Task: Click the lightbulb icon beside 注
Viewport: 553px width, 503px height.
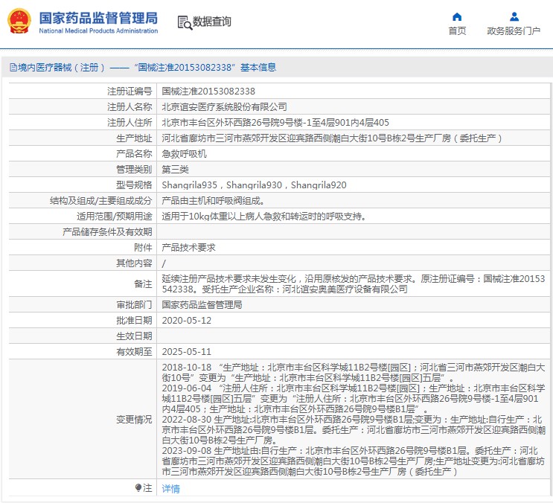Action: [x=138, y=488]
